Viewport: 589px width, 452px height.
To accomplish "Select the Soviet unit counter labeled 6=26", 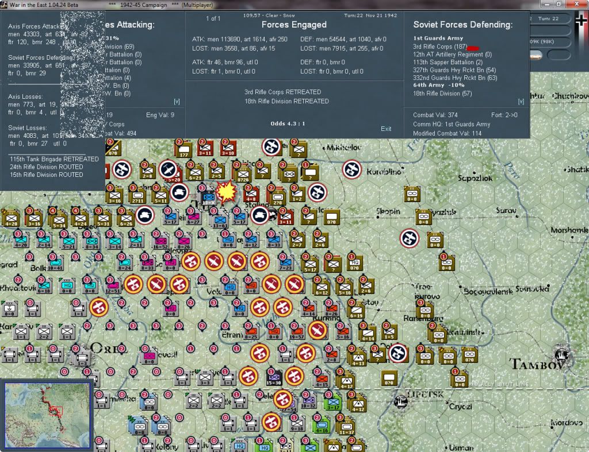I will [126, 219].
